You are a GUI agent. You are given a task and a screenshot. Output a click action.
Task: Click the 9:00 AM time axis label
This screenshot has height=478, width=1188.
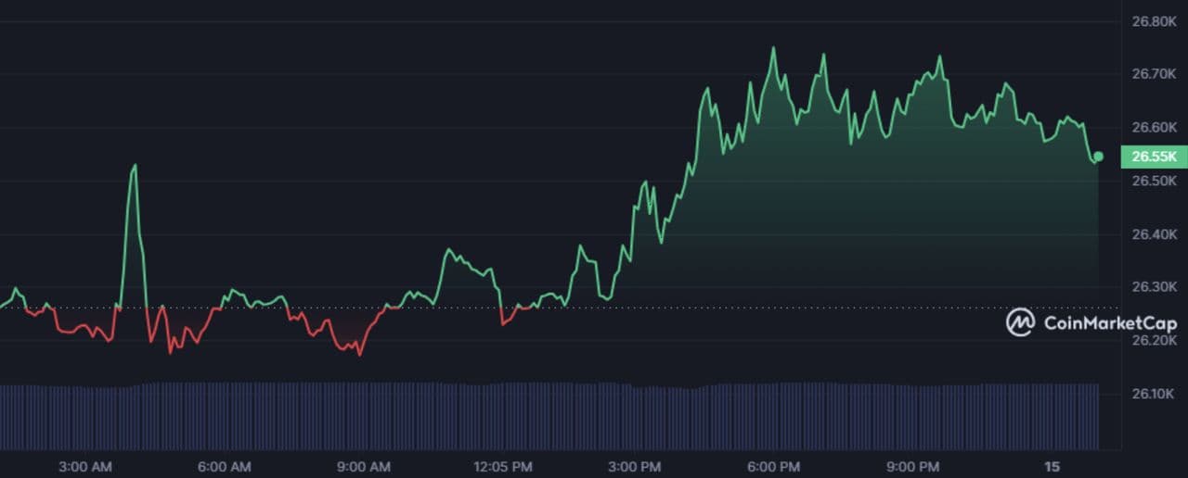pos(363,467)
